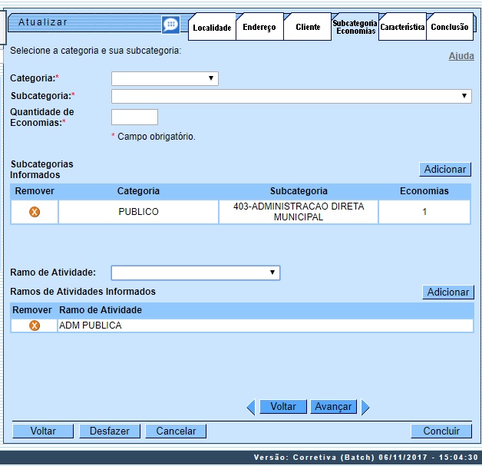Click the Desfazer button
The image size is (482, 466).
pos(110,431)
